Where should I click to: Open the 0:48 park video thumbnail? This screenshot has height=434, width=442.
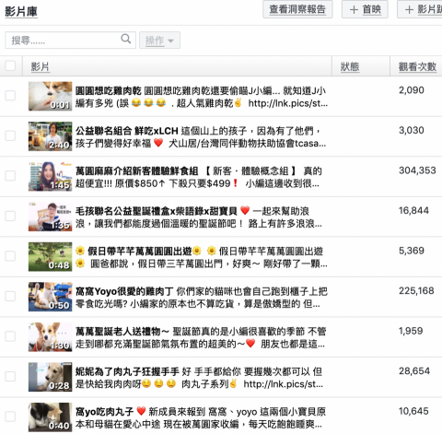[50, 256]
